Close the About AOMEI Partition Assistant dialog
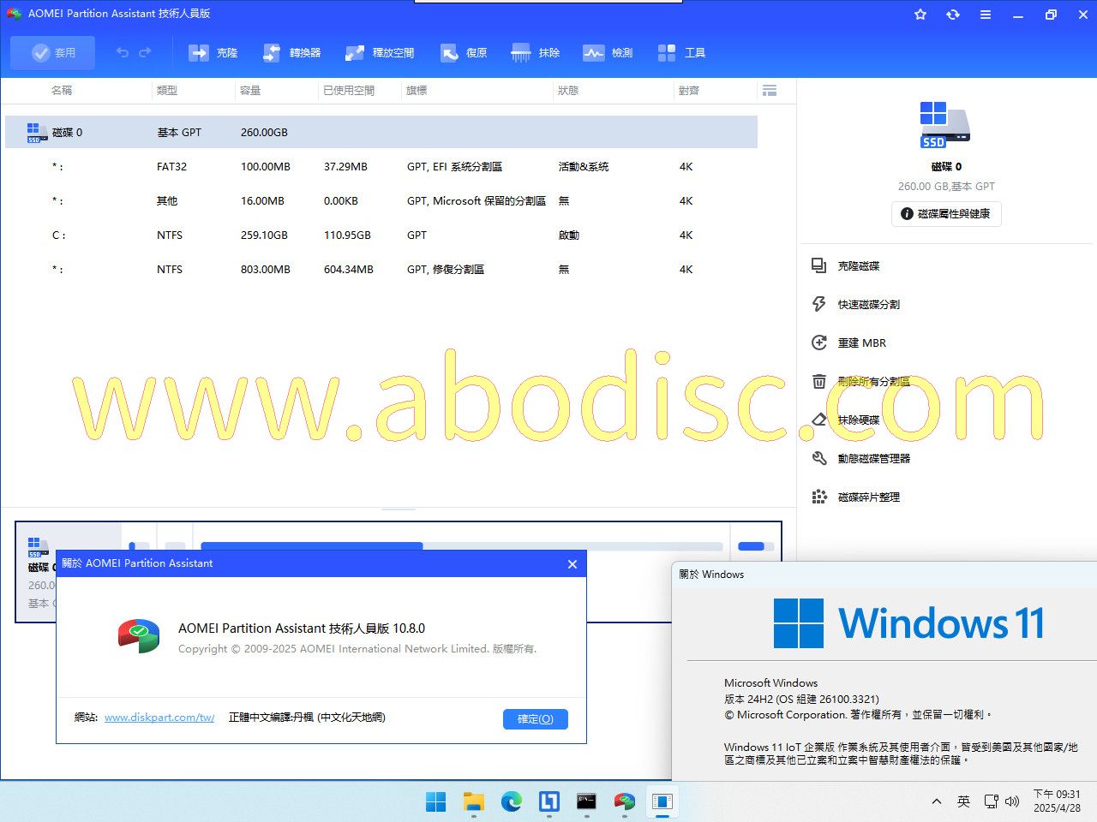 click(572, 564)
